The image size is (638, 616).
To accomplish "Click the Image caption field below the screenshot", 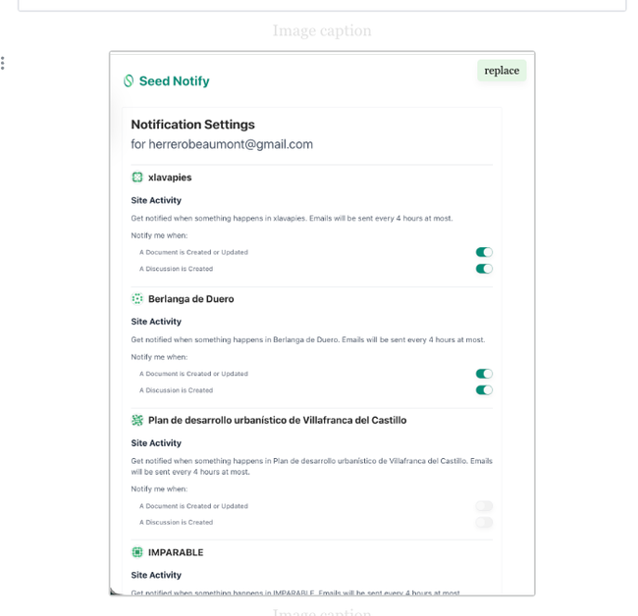I will (x=322, y=612).
